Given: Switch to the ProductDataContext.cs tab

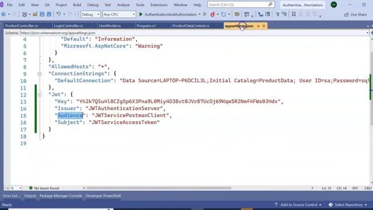Looking at the screenshot, I should pos(191,26).
